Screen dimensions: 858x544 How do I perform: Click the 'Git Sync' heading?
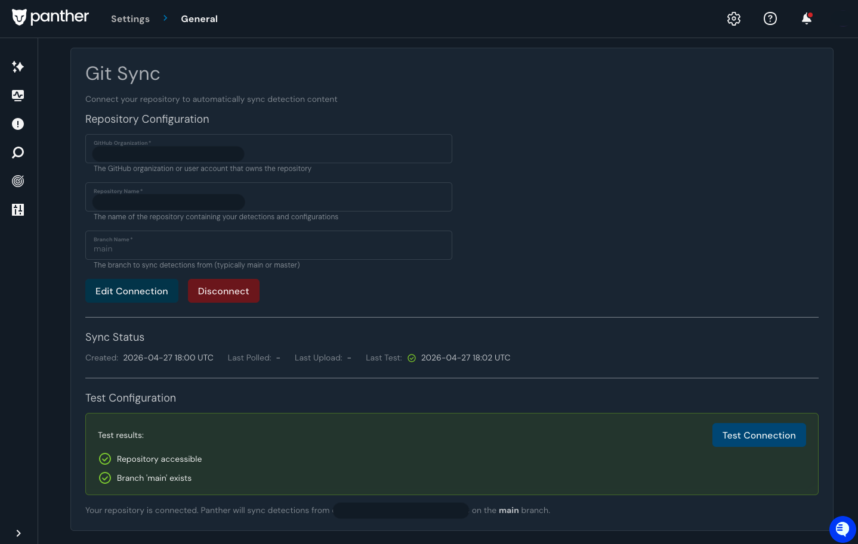click(123, 73)
